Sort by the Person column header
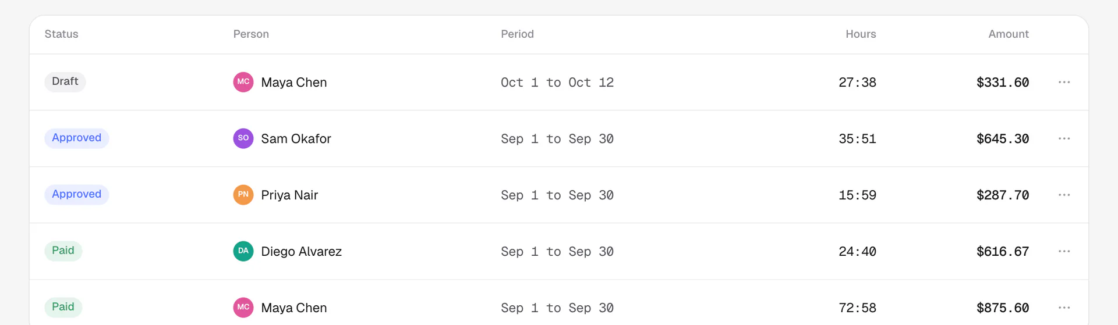1118x325 pixels. pos(251,34)
